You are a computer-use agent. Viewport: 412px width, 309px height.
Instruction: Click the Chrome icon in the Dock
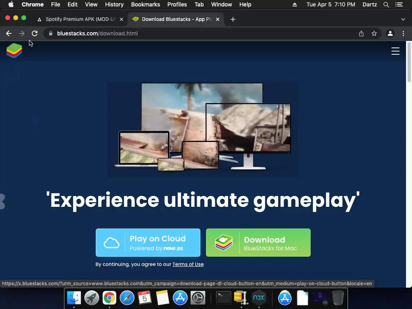click(109, 298)
